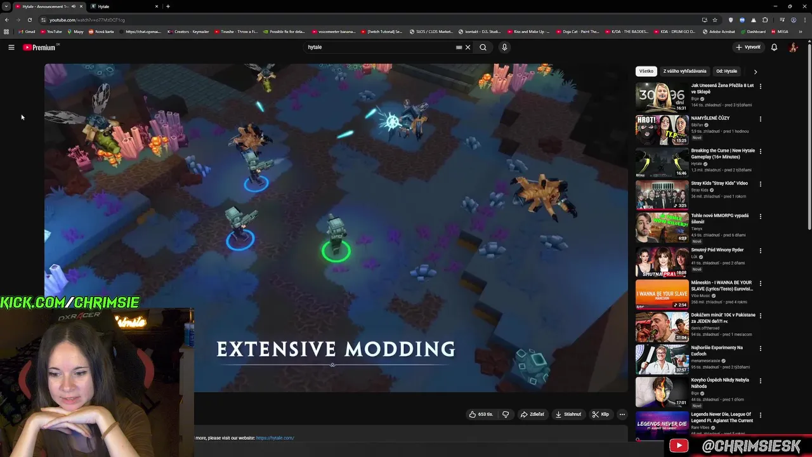Bookmark this page with the star

click(x=714, y=20)
